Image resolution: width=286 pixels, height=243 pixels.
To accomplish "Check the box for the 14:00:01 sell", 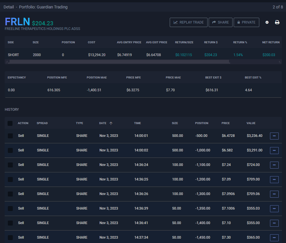I will tap(10, 136).
